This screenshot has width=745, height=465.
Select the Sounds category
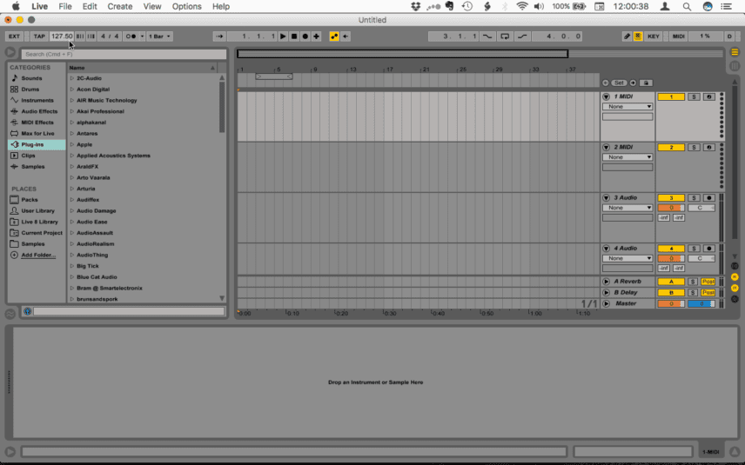point(31,78)
